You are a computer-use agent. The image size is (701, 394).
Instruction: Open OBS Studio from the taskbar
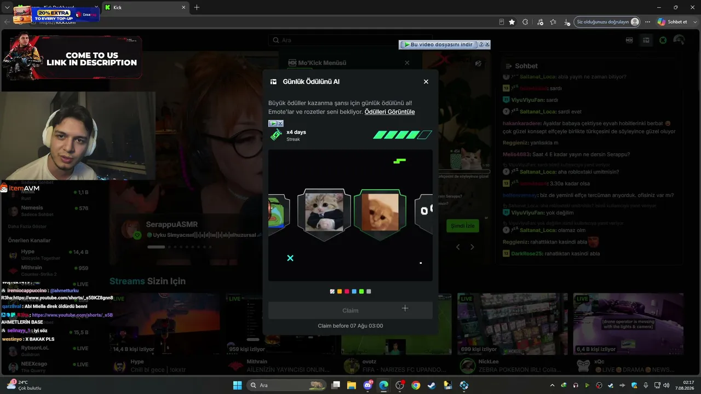[x=400, y=385]
